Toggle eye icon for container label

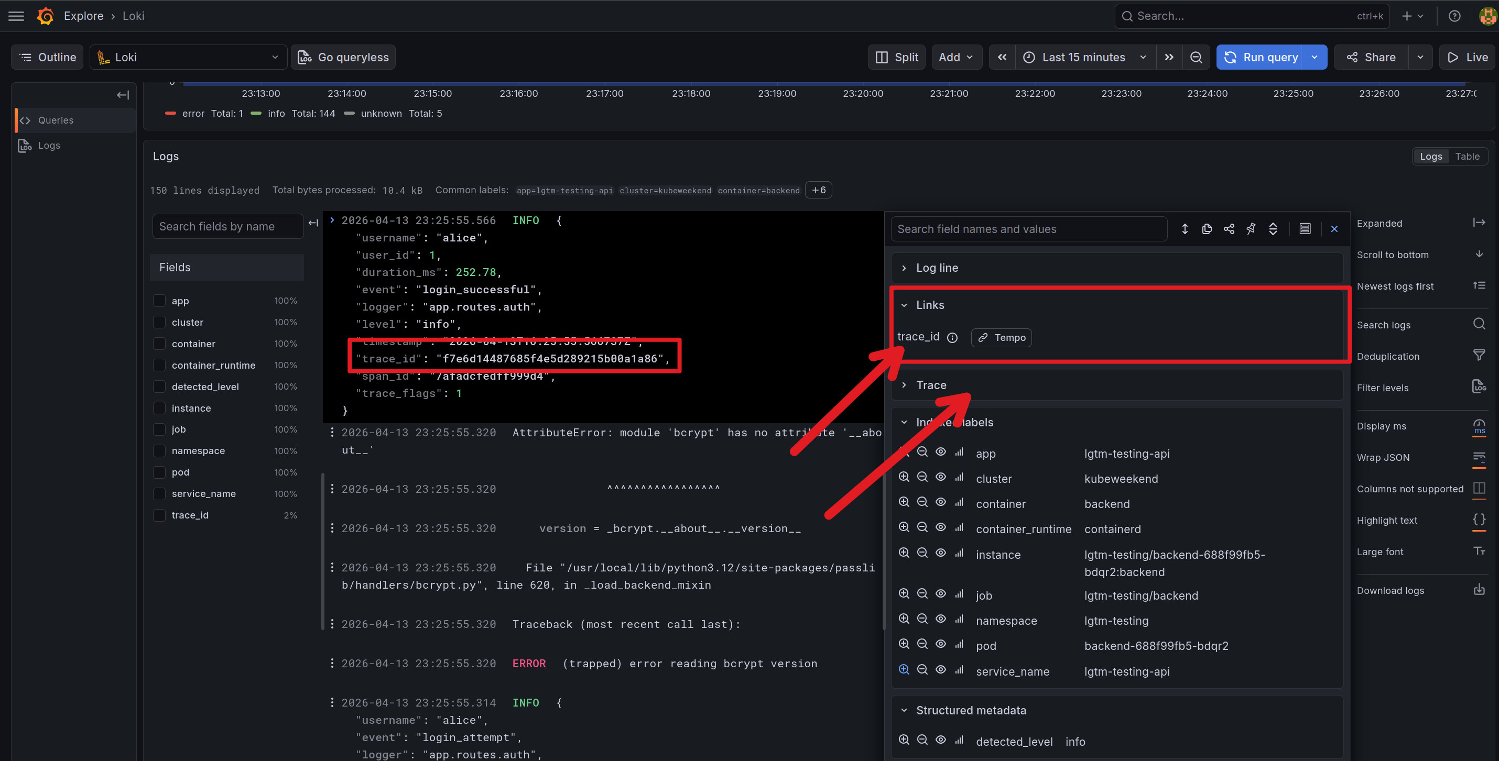[x=940, y=502]
